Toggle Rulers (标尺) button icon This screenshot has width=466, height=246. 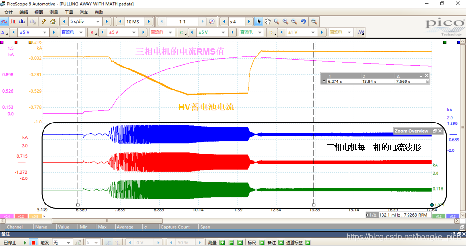pyautogui.click(x=262, y=243)
